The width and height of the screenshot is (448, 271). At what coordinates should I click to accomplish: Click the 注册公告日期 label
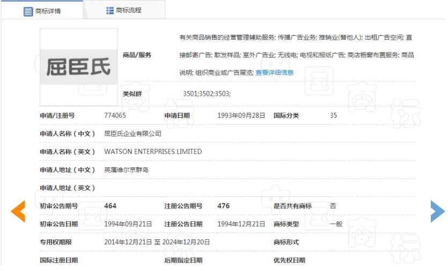(x=183, y=224)
